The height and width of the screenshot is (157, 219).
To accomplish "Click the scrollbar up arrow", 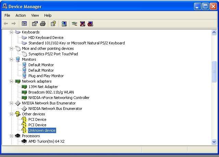I will coord(214,32).
